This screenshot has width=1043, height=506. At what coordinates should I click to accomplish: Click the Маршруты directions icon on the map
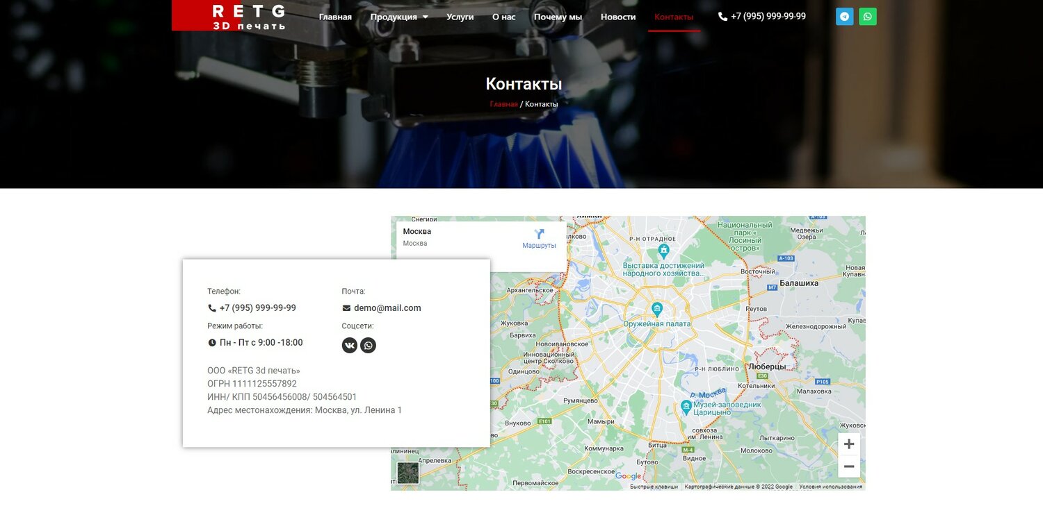click(x=539, y=234)
